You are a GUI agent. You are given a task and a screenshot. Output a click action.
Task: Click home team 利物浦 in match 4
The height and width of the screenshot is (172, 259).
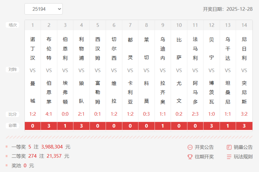click(81, 49)
